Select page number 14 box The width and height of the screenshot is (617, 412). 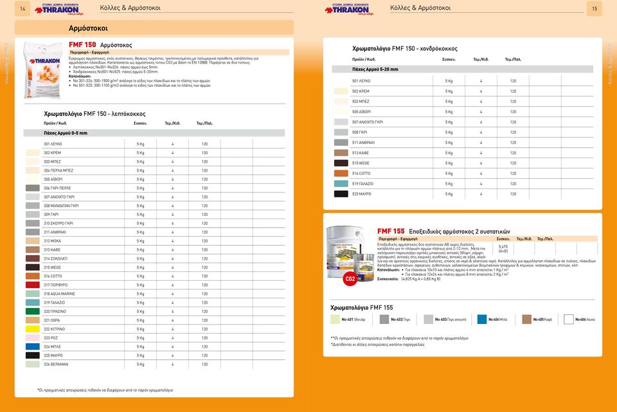click(22, 8)
